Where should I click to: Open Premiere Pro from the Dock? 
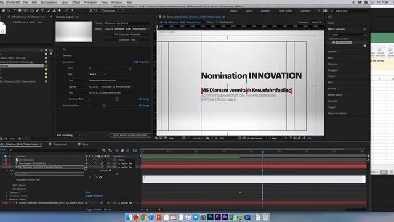click(x=217, y=217)
